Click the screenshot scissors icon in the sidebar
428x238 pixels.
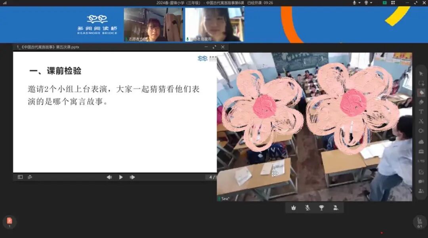(x=421, y=121)
